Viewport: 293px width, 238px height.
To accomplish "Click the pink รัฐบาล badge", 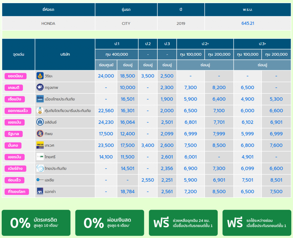I will [14, 134].
